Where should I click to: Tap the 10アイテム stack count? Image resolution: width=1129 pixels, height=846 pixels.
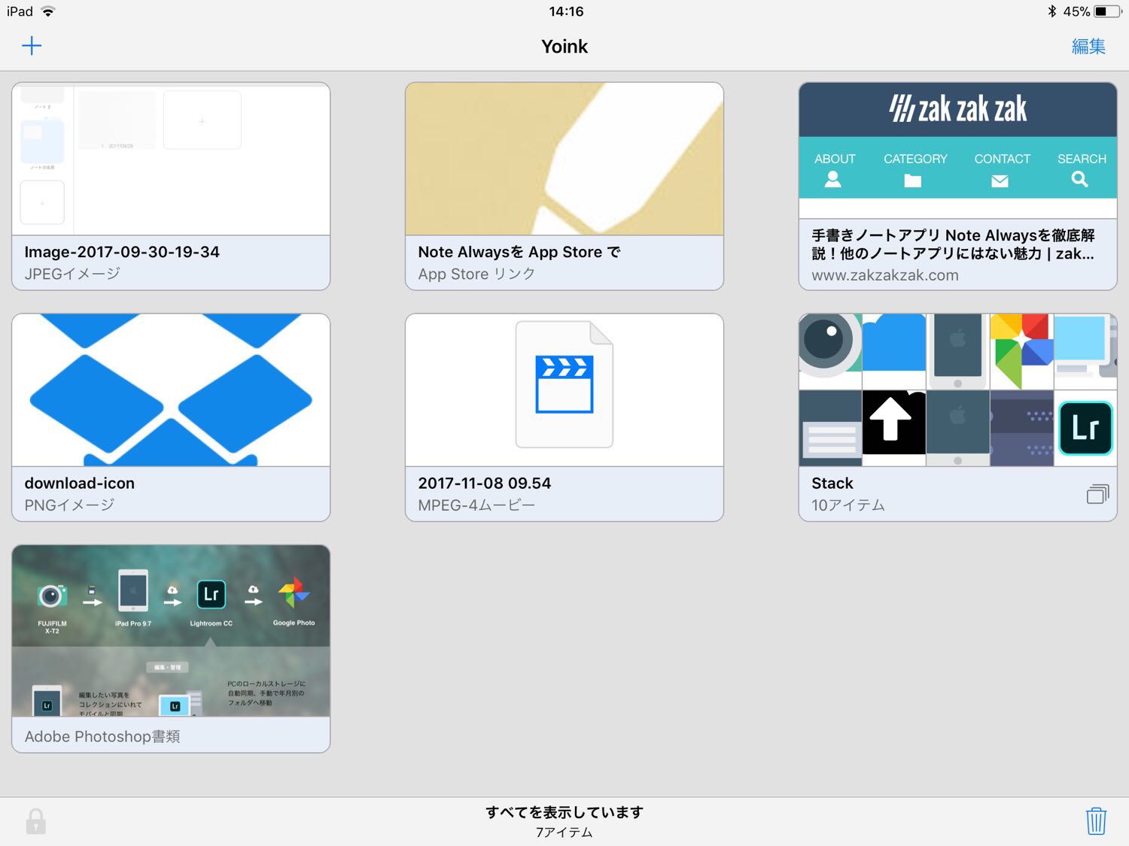pos(848,505)
